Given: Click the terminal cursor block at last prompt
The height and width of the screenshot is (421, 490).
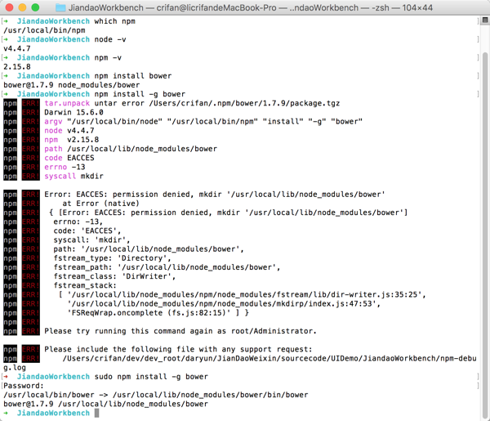Looking at the screenshot, I should tap(97, 413).
